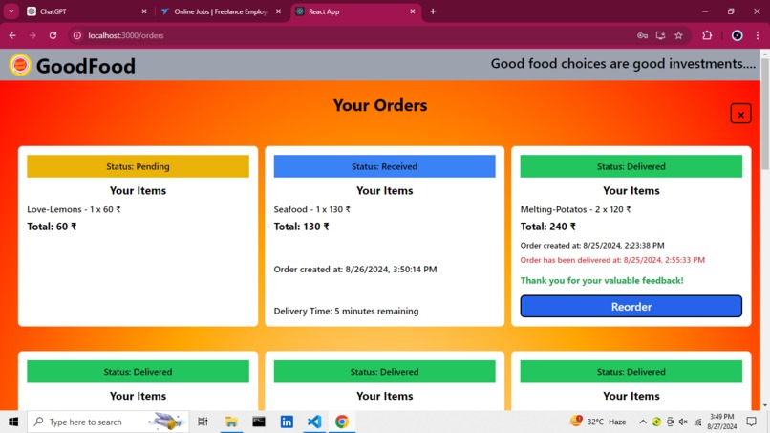Click Thank you for your valuable feedback
The image size is (770, 433).
(x=602, y=281)
